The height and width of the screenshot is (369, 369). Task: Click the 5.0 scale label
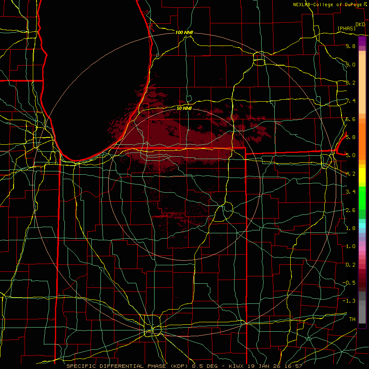click(x=351, y=155)
